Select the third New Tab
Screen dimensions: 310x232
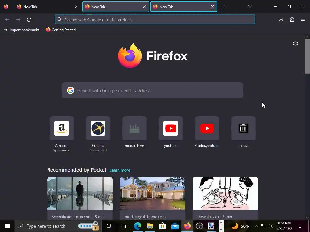184,7
